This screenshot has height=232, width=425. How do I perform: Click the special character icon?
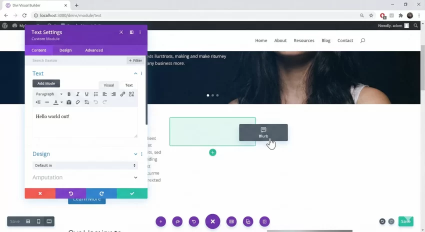click(86, 102)
